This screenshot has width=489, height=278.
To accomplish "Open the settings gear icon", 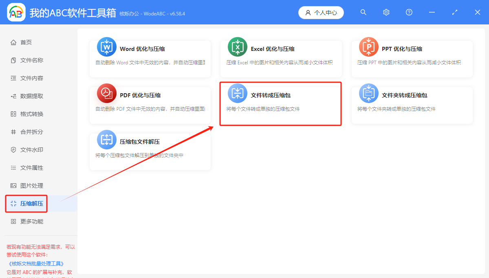I will point(386,12).
